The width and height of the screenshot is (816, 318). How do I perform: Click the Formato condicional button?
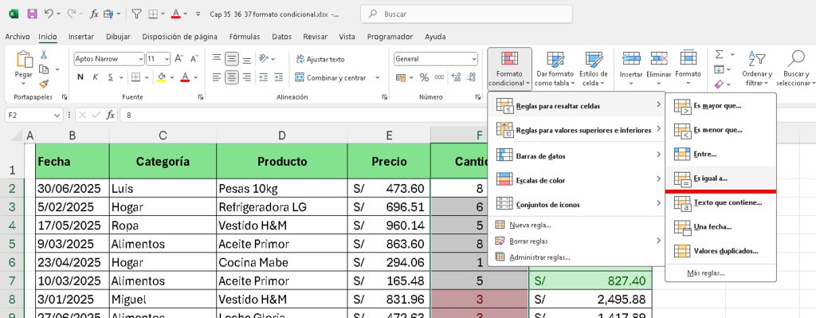[x=509, y=69]
